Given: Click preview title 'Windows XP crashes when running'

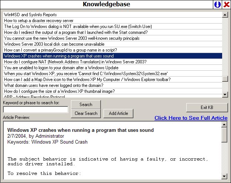Looking at the screenshot, I should pyautogui.click(x=81, y=130).
